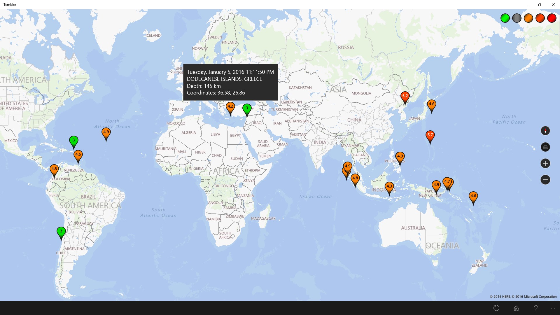Screen dimensions: 560x315
Task: Toggle the green magnitude filter circle
Action: click(505, 18)
